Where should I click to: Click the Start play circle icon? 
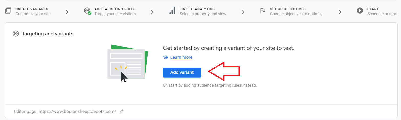[x=360, y=11]
